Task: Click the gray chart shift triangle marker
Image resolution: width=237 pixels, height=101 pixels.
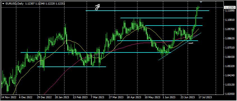Action: 201,2
